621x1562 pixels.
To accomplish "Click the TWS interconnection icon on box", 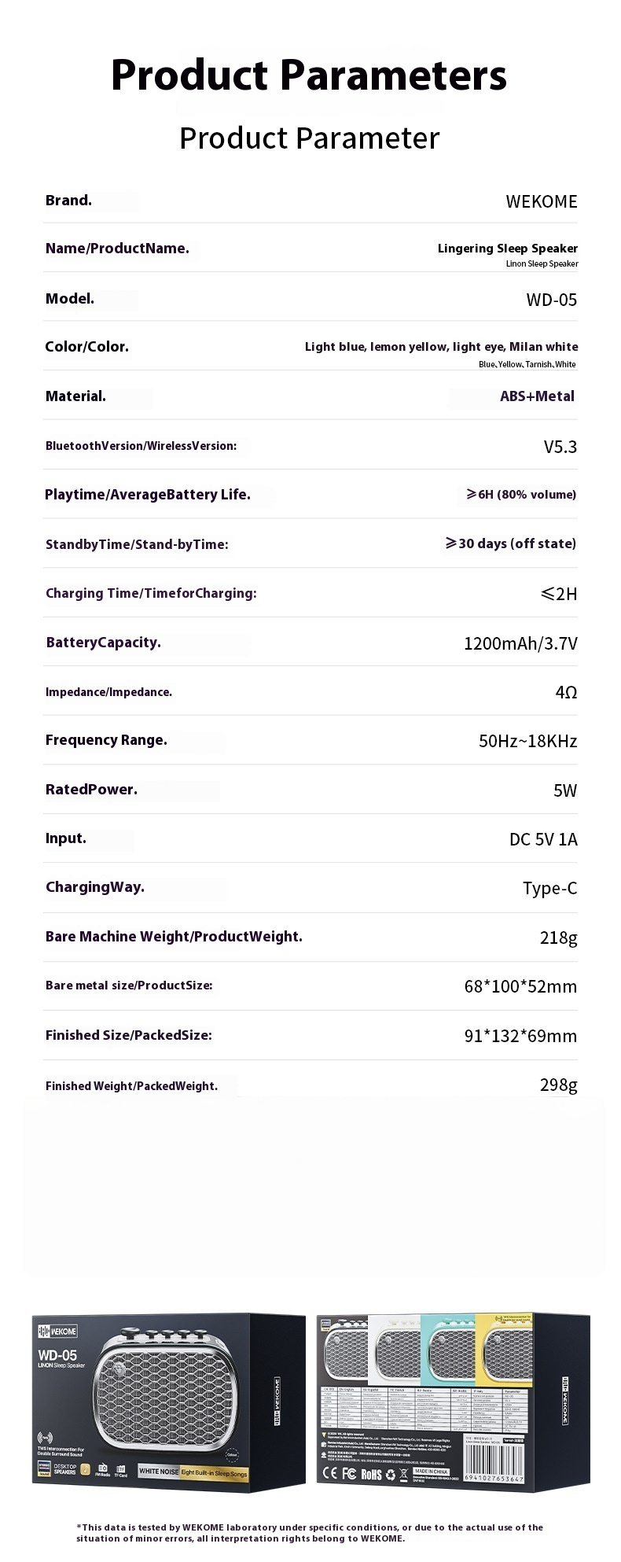I will coord(45,1438).
